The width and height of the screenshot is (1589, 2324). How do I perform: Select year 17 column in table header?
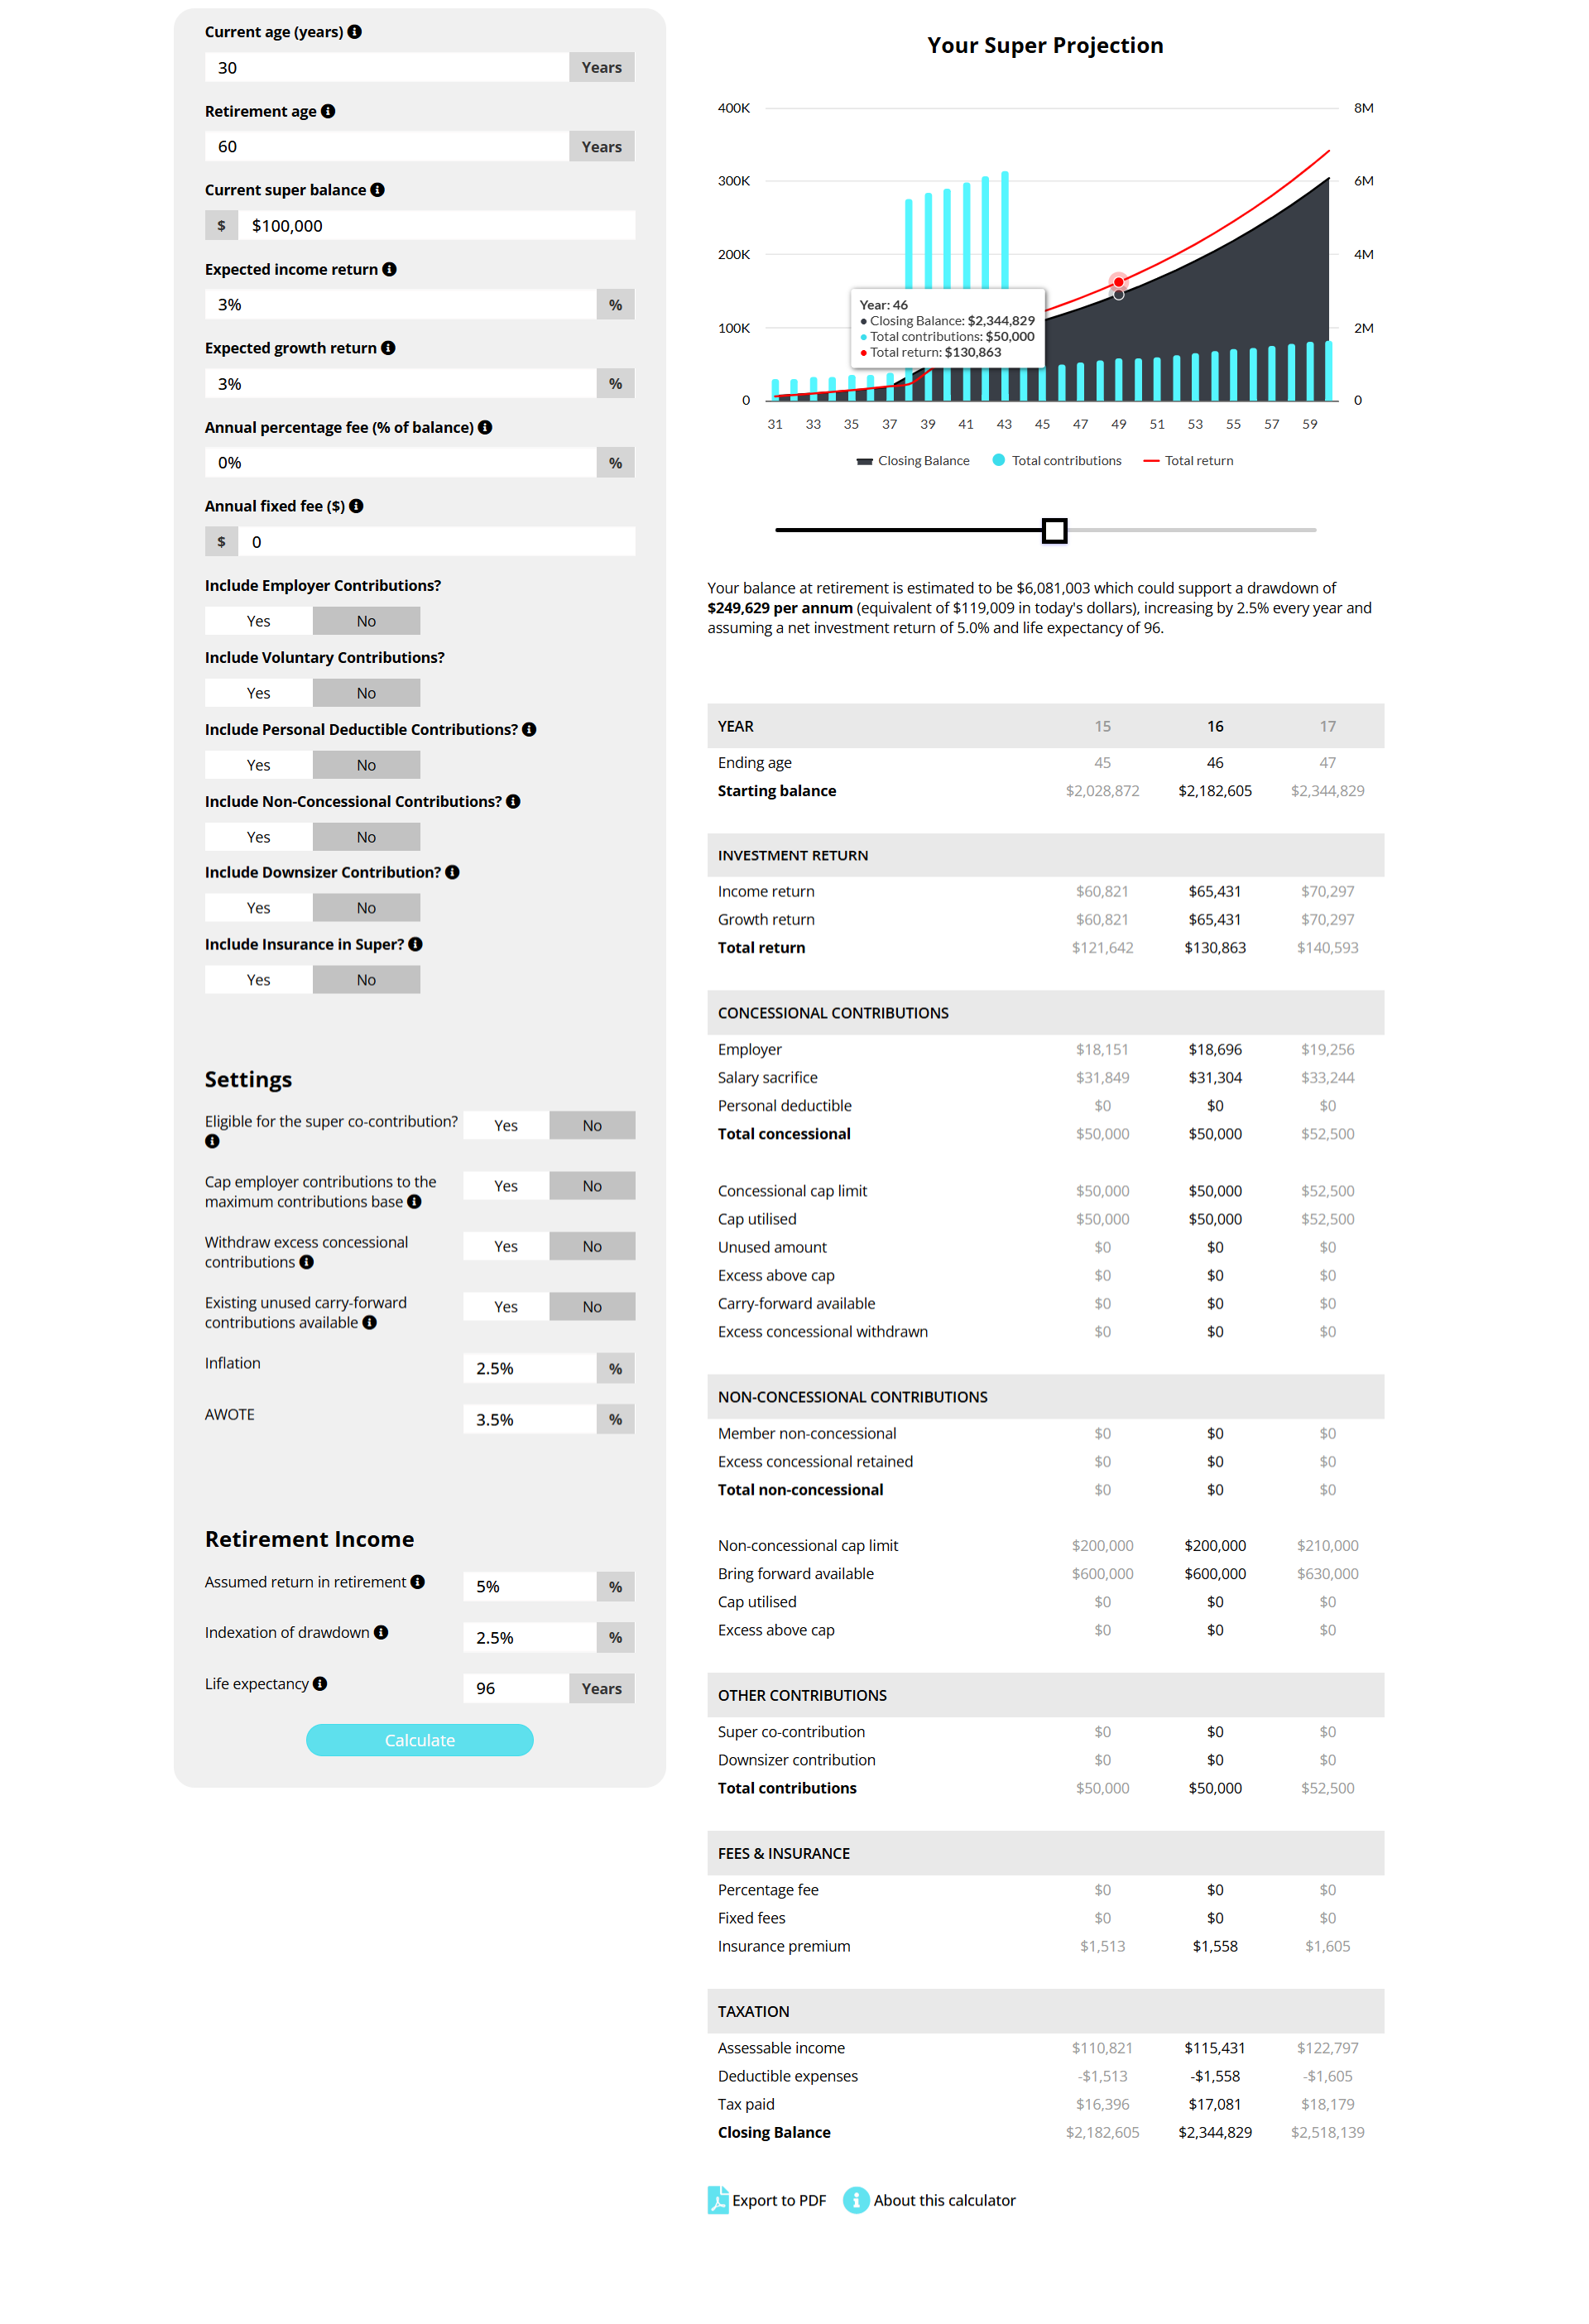tap(1327, 726)
